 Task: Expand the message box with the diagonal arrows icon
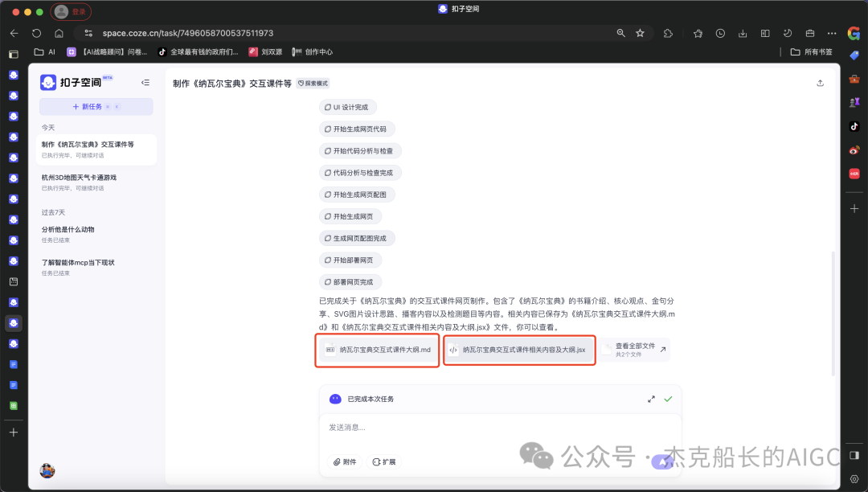coord(652,399)
